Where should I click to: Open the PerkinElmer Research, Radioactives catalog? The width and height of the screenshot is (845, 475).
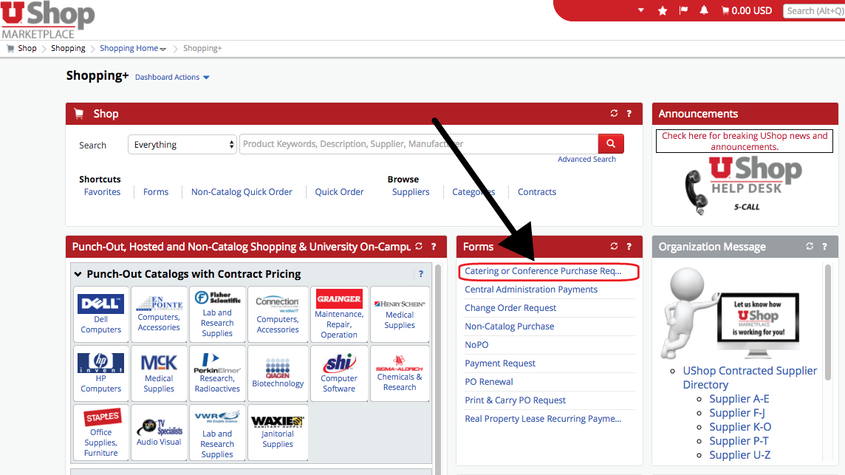point(217,373)
